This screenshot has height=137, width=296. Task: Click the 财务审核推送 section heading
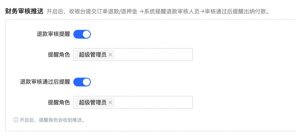[x=24, y=12]
